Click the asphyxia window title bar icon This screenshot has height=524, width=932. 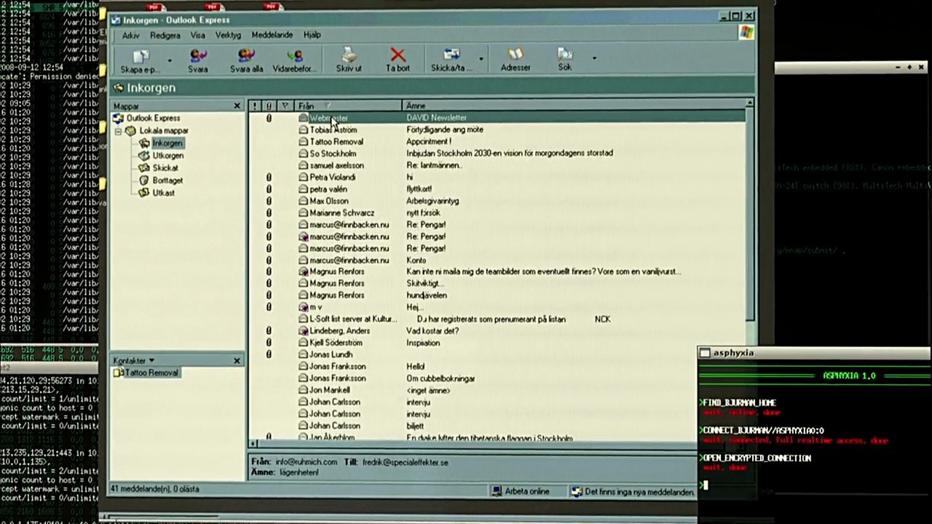pos(704,353)
